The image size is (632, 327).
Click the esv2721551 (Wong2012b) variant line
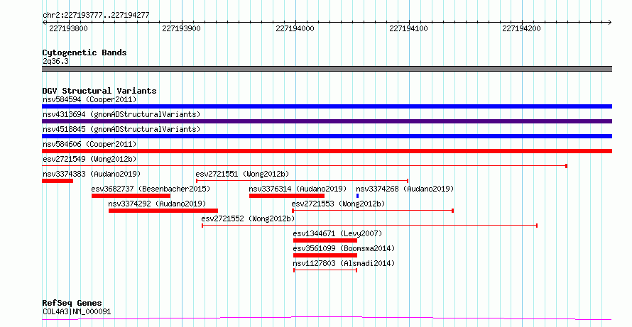point(303,181)
